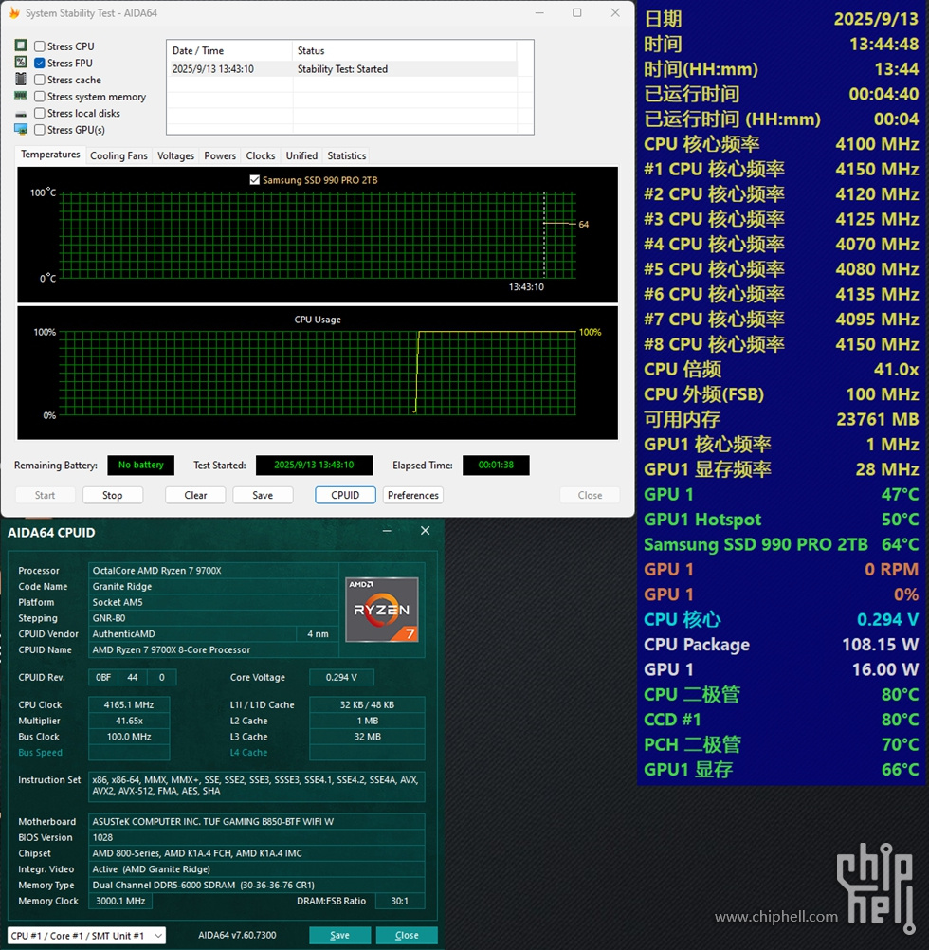Click the AIDA64 flame icon in title bar
Screen dimensions: 929x950
point(14,12)
